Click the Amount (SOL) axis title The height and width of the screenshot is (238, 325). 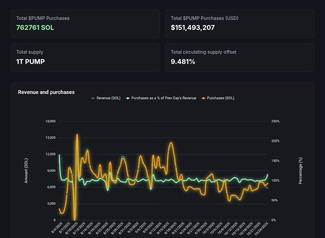pos(26,170)
